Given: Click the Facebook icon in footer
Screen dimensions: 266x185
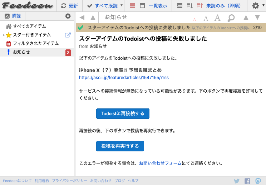Looking at the screenshot, I should (x=247, y=181).
